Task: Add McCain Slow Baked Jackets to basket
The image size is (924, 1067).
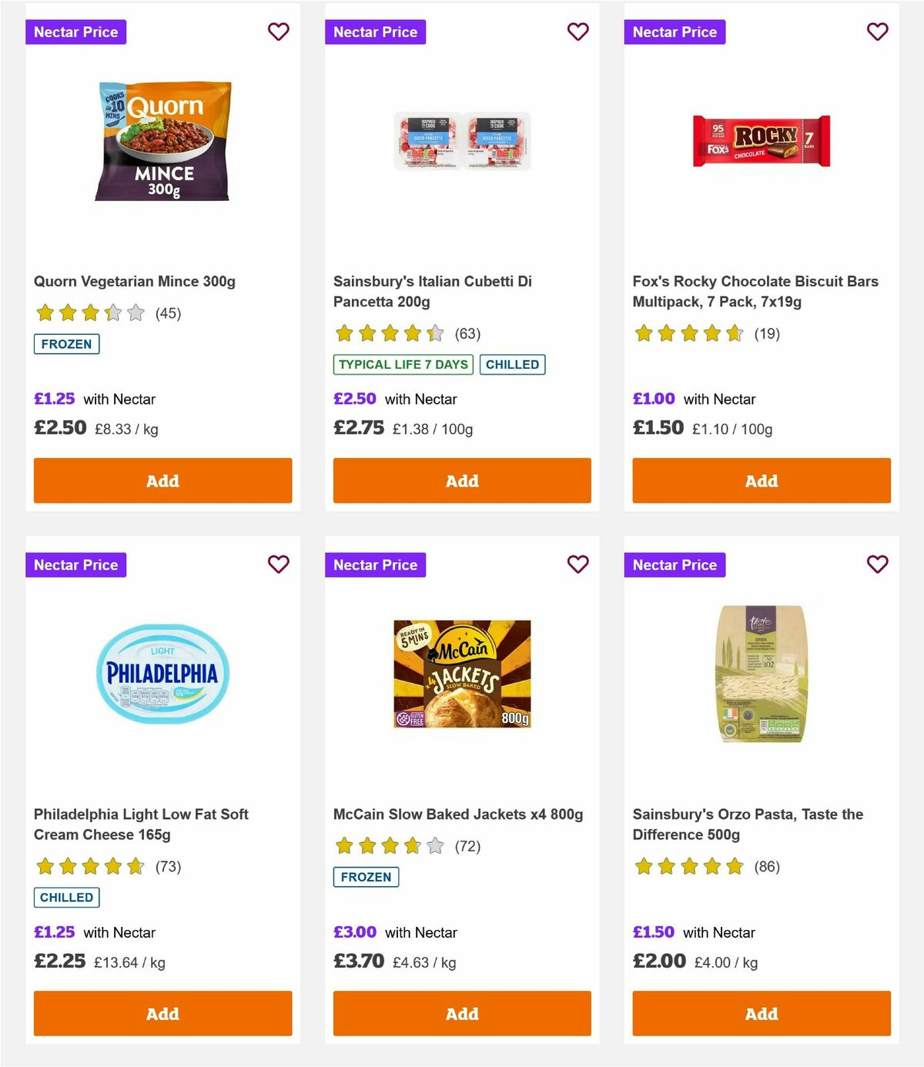Action: coord(461,1013)
